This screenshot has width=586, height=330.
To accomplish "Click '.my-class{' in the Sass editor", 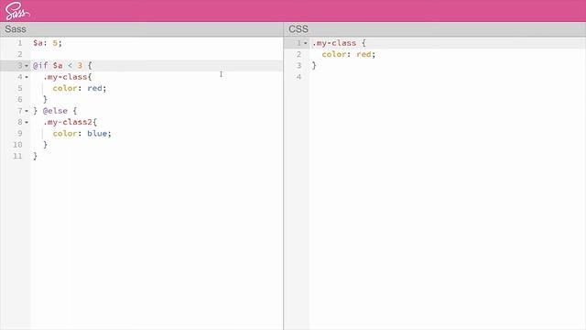I will (x=67, y=77).
